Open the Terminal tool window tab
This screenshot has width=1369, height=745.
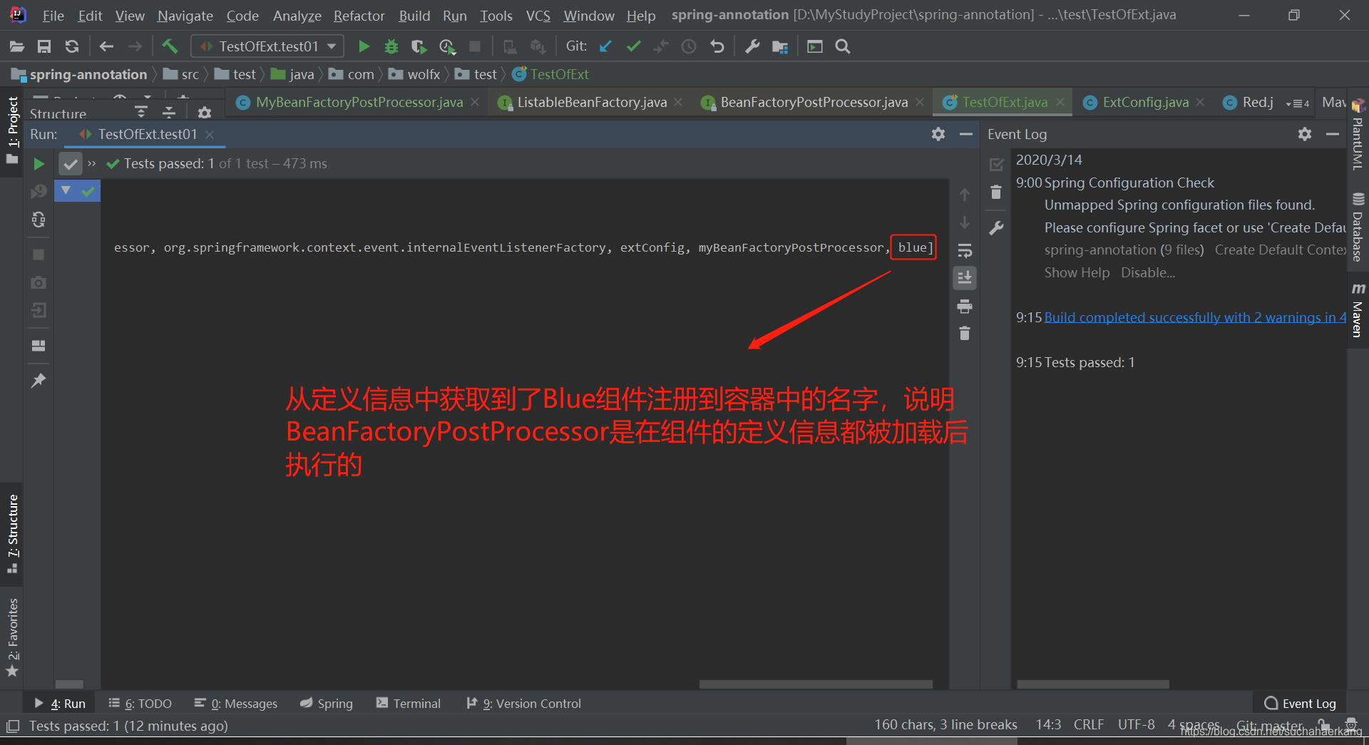point(408,704)
